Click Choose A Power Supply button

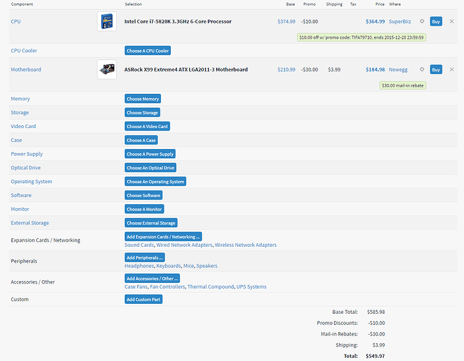click(150, 154)
